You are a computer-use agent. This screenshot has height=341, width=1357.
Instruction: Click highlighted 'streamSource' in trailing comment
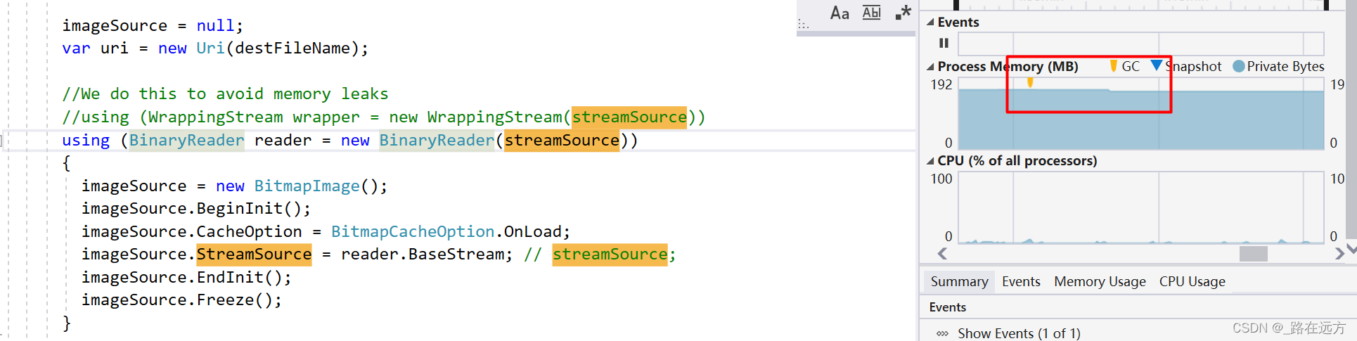[x=610, y=255]
